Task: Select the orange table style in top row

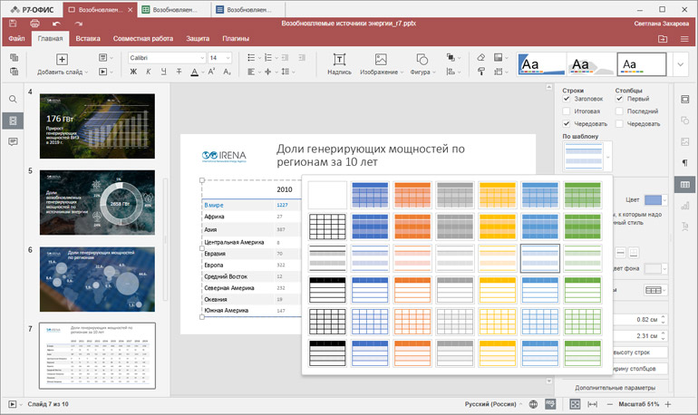Action: (412, 195)
